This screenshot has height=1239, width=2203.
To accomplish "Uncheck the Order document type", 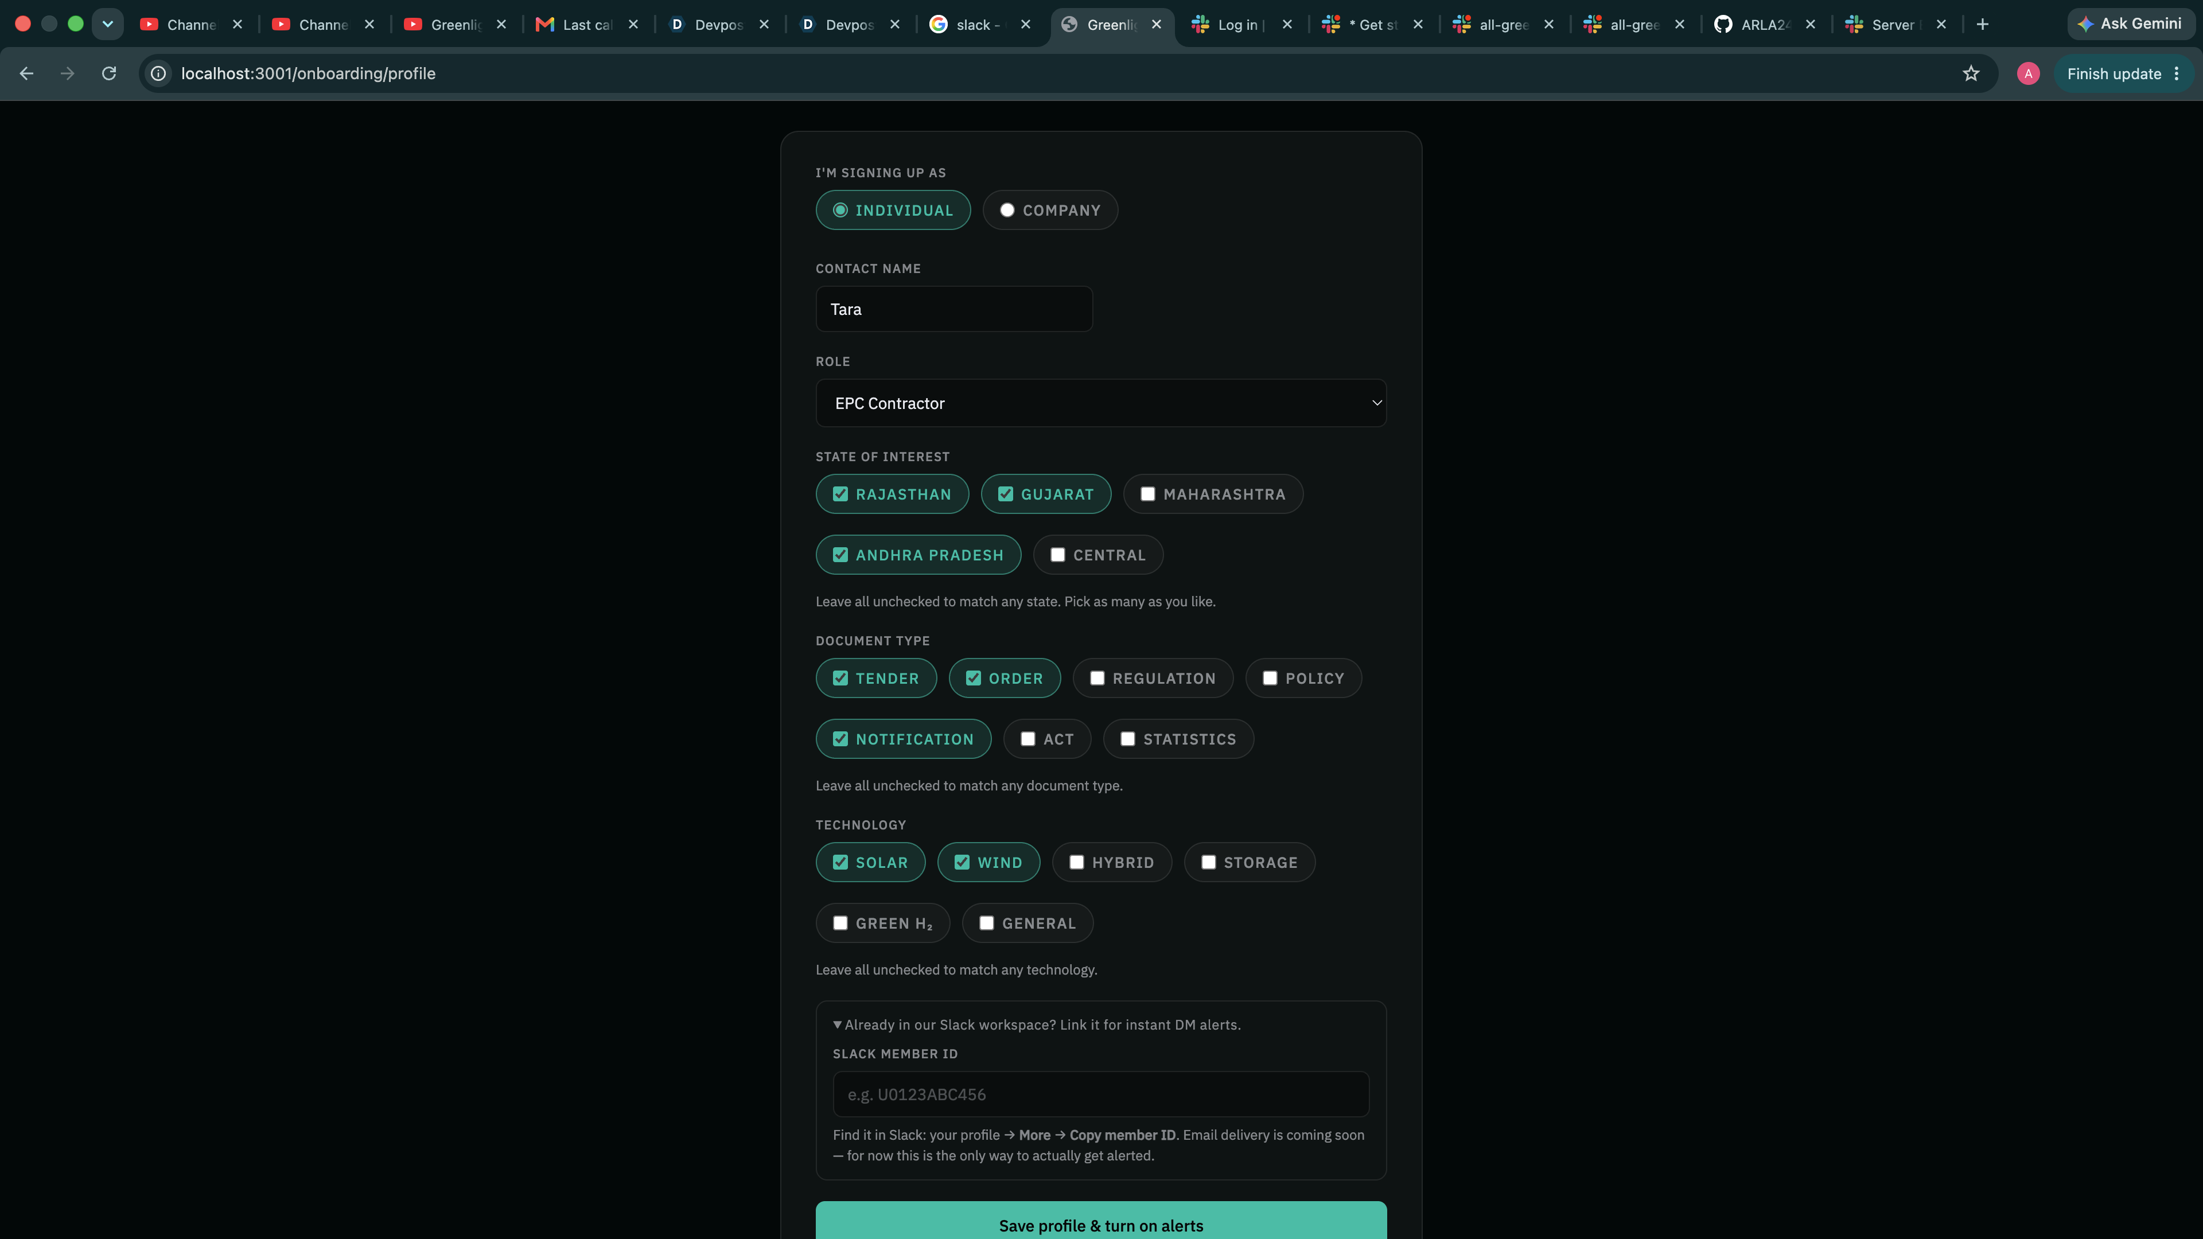I will tap(1005, 678).
